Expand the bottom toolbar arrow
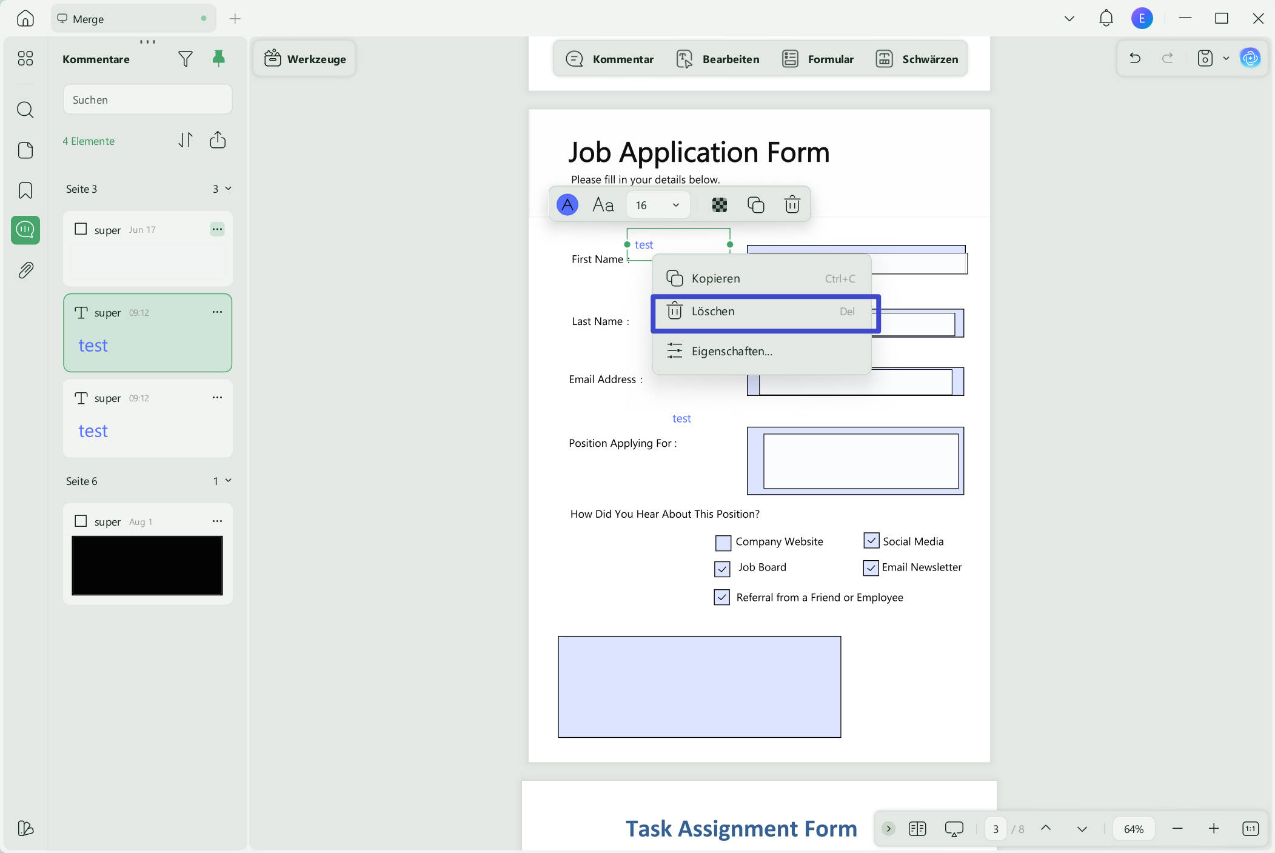The height and width of the screenshot is (853, 1275). pyautogui.click(x=889, y=829)
